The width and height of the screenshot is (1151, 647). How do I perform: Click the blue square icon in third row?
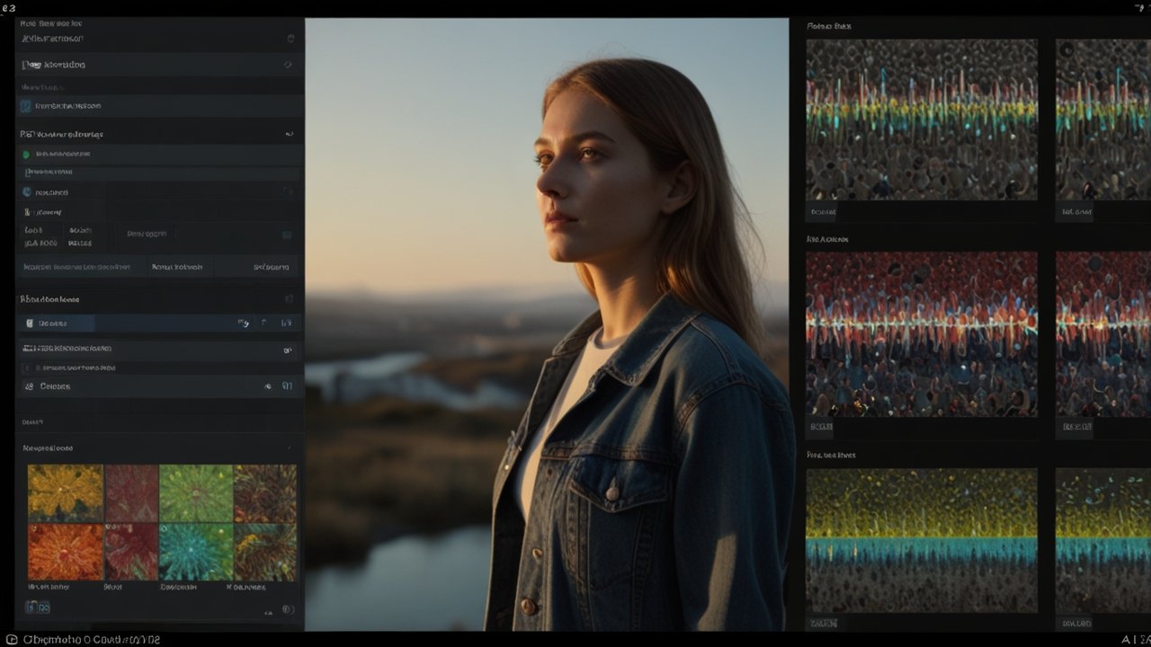(26, 106)
